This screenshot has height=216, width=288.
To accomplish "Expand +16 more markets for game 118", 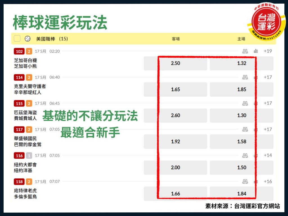I will pos(268,181).
